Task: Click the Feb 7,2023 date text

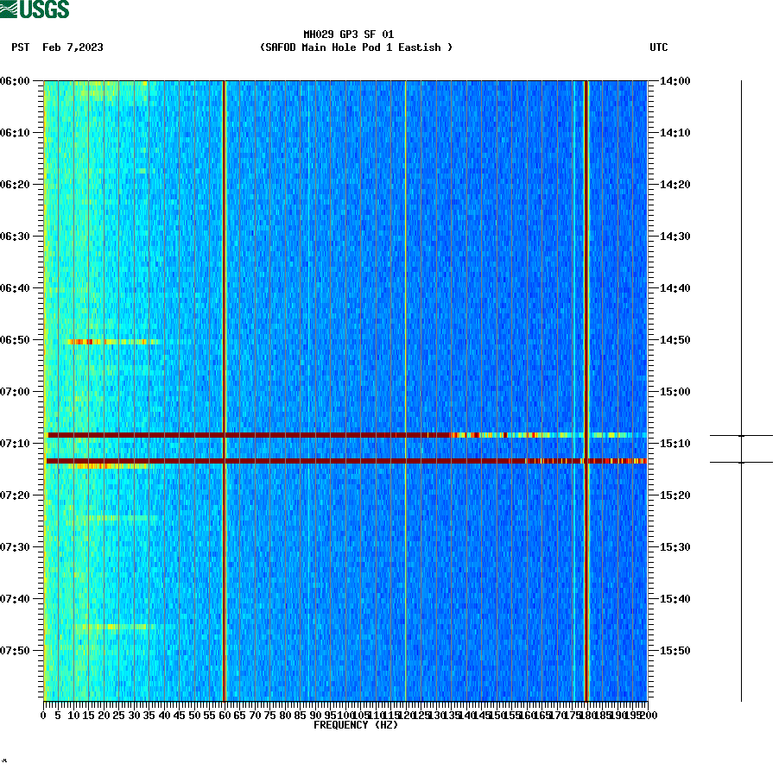Action: (73, 48)
